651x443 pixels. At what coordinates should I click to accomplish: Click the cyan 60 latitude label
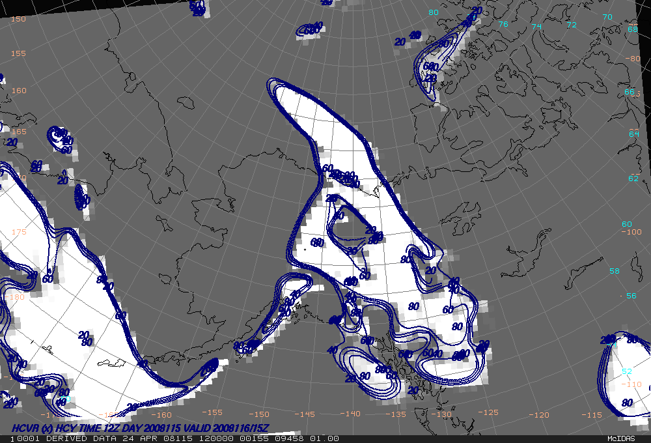(627, 224)
